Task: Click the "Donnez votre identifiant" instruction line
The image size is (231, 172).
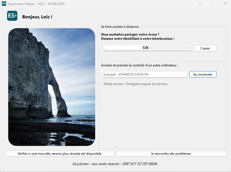Action: point(138,39)
